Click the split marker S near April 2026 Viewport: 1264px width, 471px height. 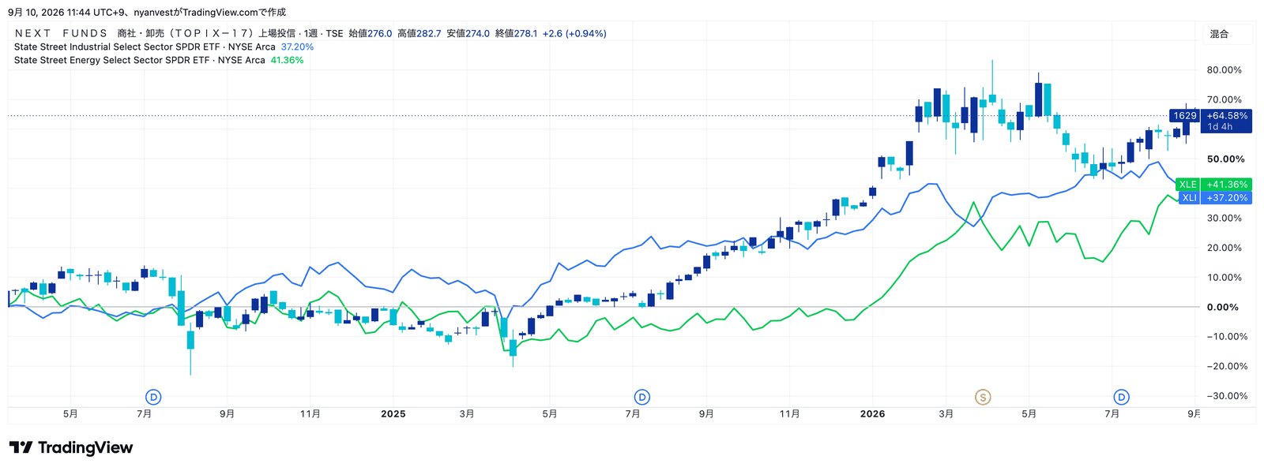[x=983, y=397]
